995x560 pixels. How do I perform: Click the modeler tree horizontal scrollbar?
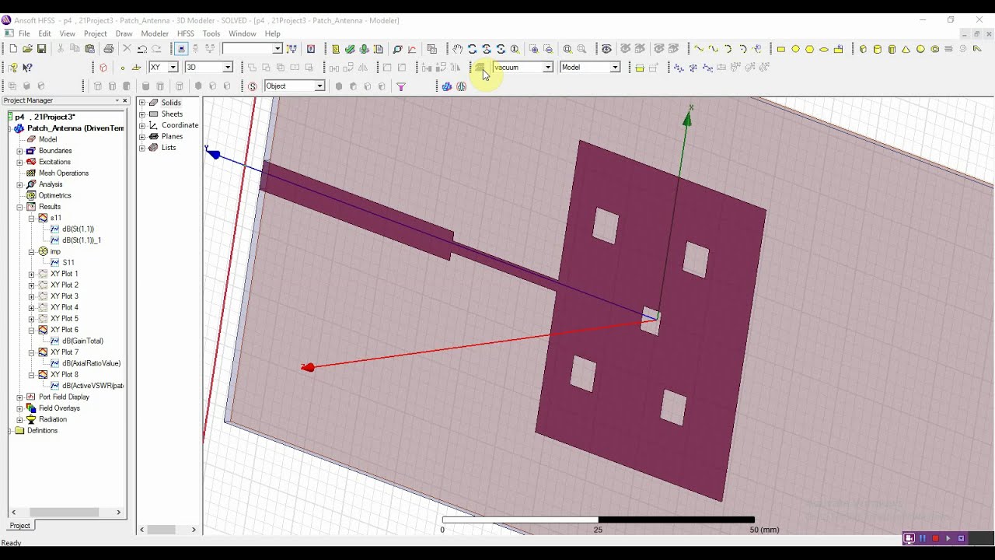(168, 530)
